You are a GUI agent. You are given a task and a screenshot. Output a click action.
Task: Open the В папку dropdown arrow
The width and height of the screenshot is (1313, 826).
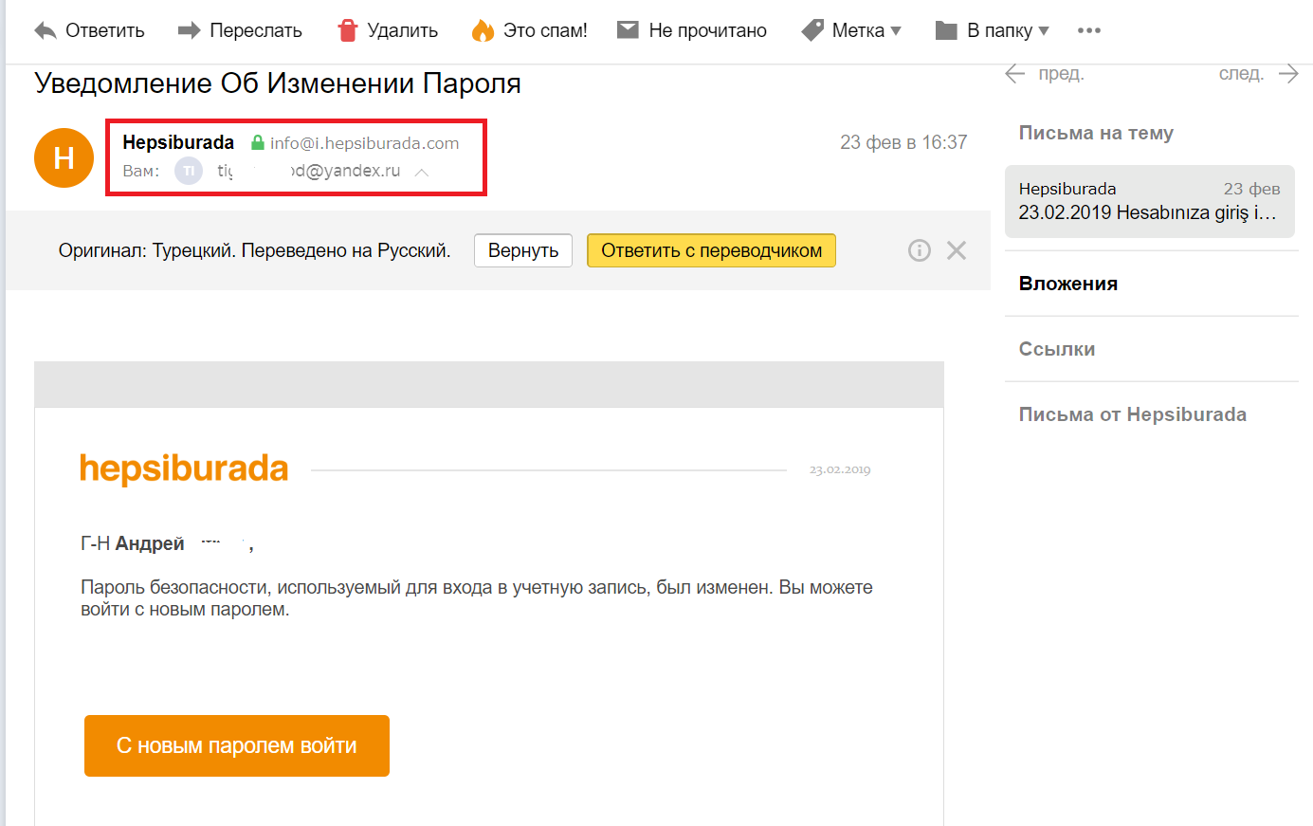point(1044,30)
